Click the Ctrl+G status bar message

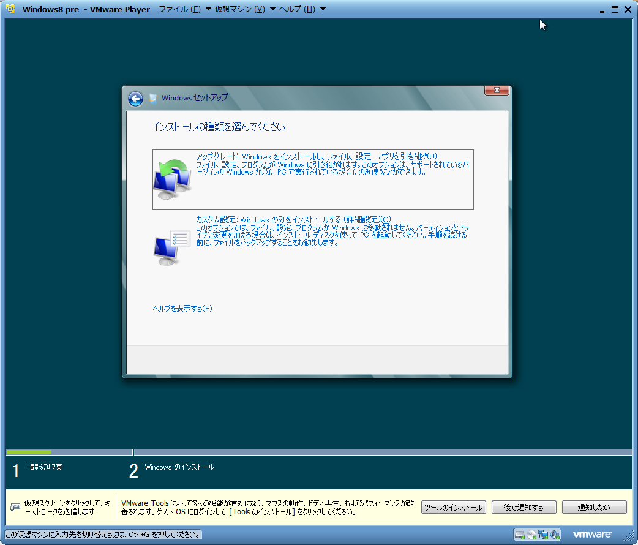(103, 535)
